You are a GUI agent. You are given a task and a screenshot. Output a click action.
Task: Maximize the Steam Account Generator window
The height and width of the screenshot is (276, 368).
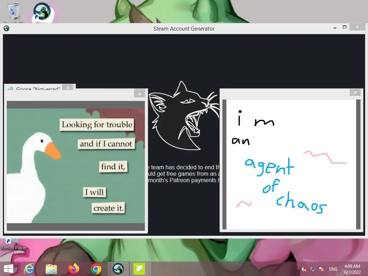tap(345, 27)
